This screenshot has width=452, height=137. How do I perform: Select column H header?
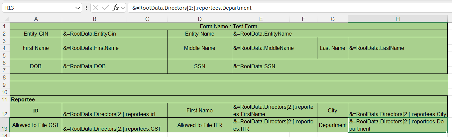click(397, 19)
